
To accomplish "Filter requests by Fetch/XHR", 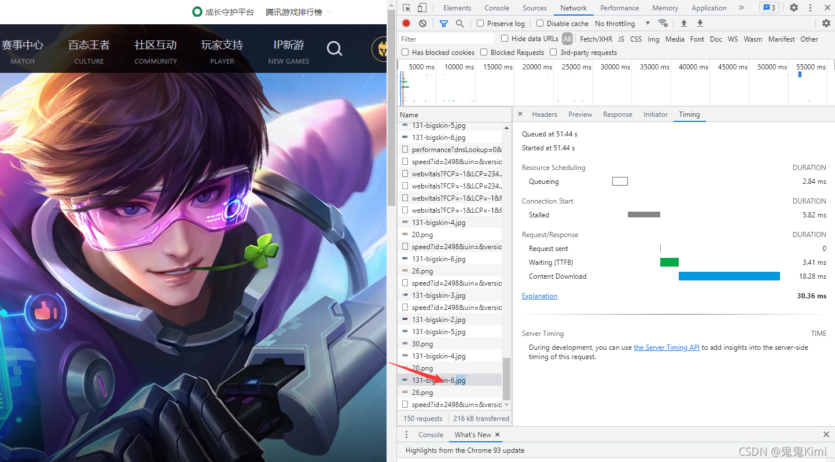I will click(x=596, y=39).
